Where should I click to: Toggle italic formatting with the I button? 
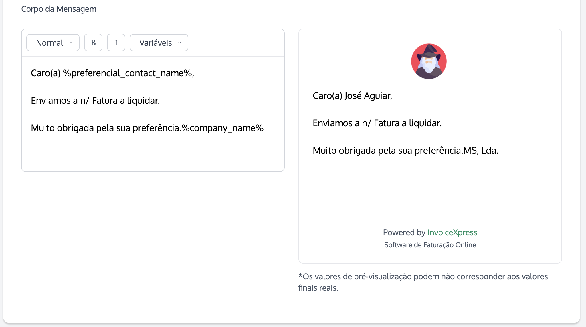coord(116,43)
